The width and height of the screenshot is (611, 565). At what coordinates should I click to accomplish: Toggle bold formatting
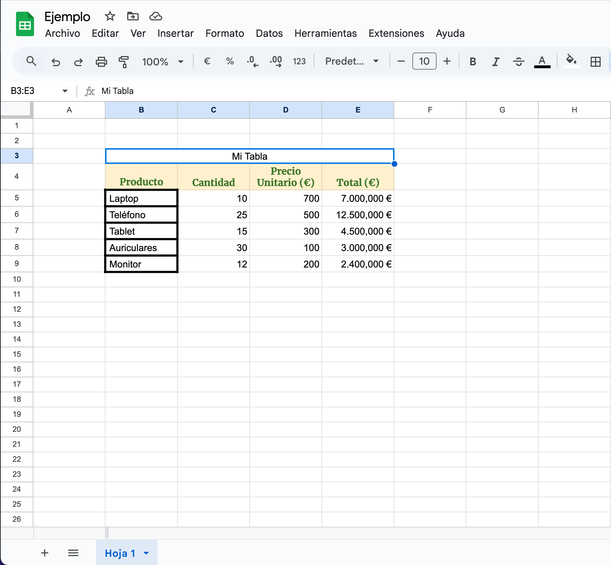pyautogui.click(x=472, y=62)
